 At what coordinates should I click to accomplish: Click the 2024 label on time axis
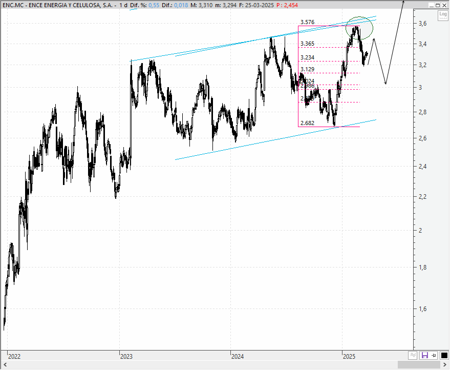(238, 357)
